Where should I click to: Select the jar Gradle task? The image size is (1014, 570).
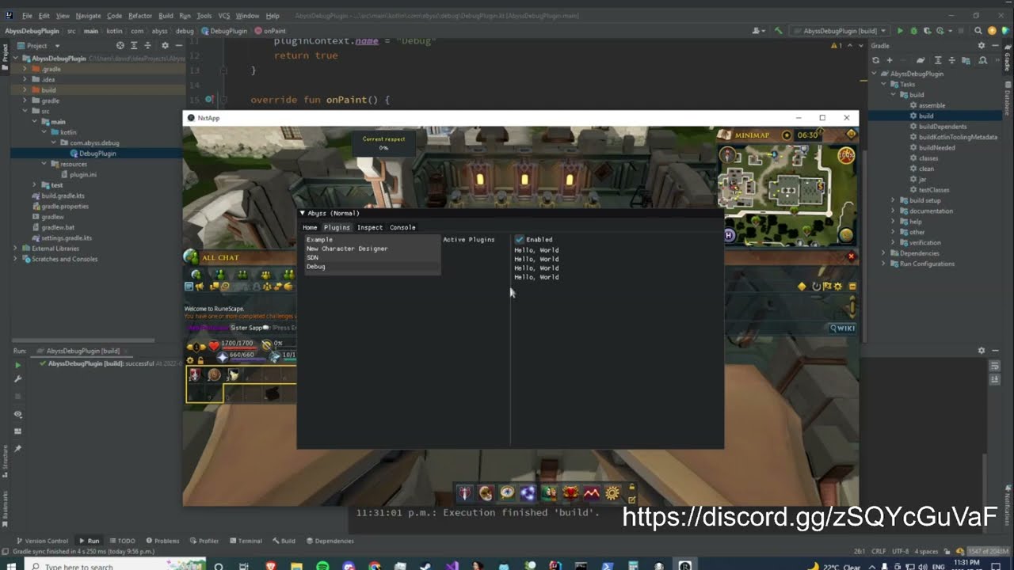click(x=922, y=179)
